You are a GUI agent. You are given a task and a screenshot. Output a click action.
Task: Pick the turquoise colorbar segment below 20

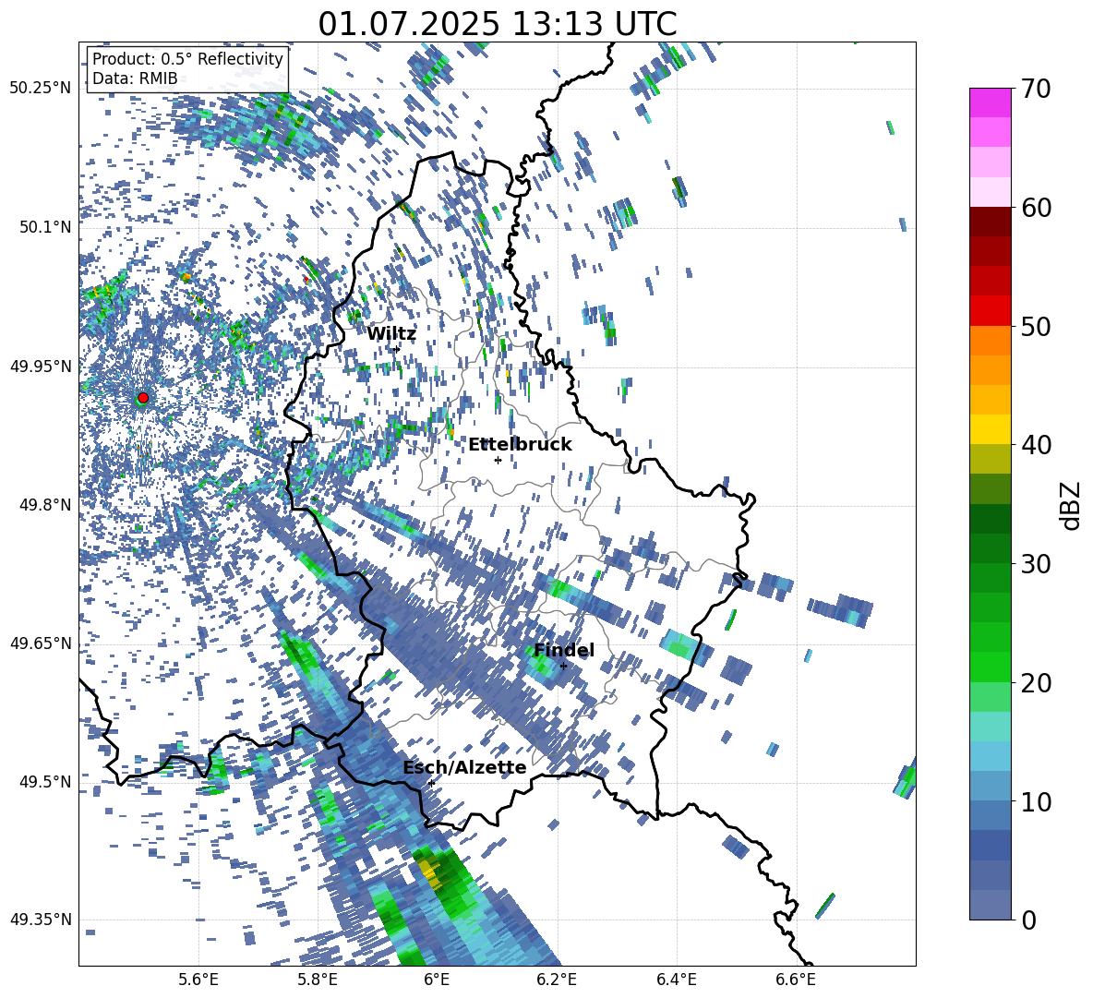990,727
